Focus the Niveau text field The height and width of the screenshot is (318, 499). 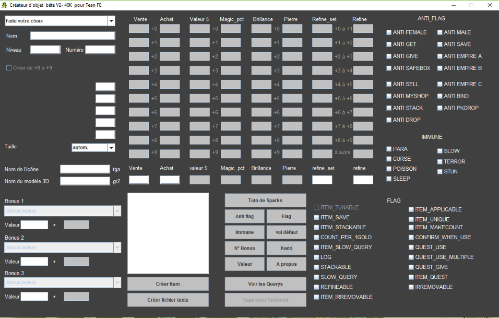(45, 50)
